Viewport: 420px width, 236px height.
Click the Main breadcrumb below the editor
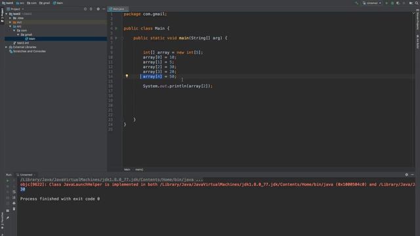[127, 169]
